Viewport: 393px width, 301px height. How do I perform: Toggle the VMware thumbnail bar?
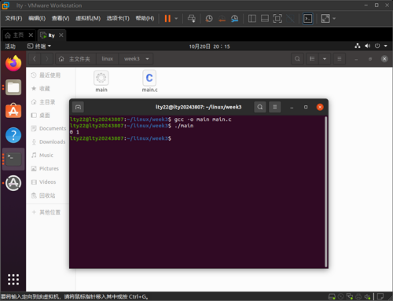point(265,18)
